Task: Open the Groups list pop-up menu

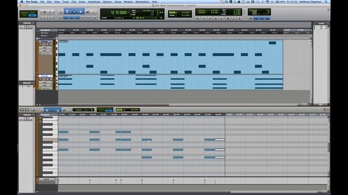Action: (x=34, y=83)
